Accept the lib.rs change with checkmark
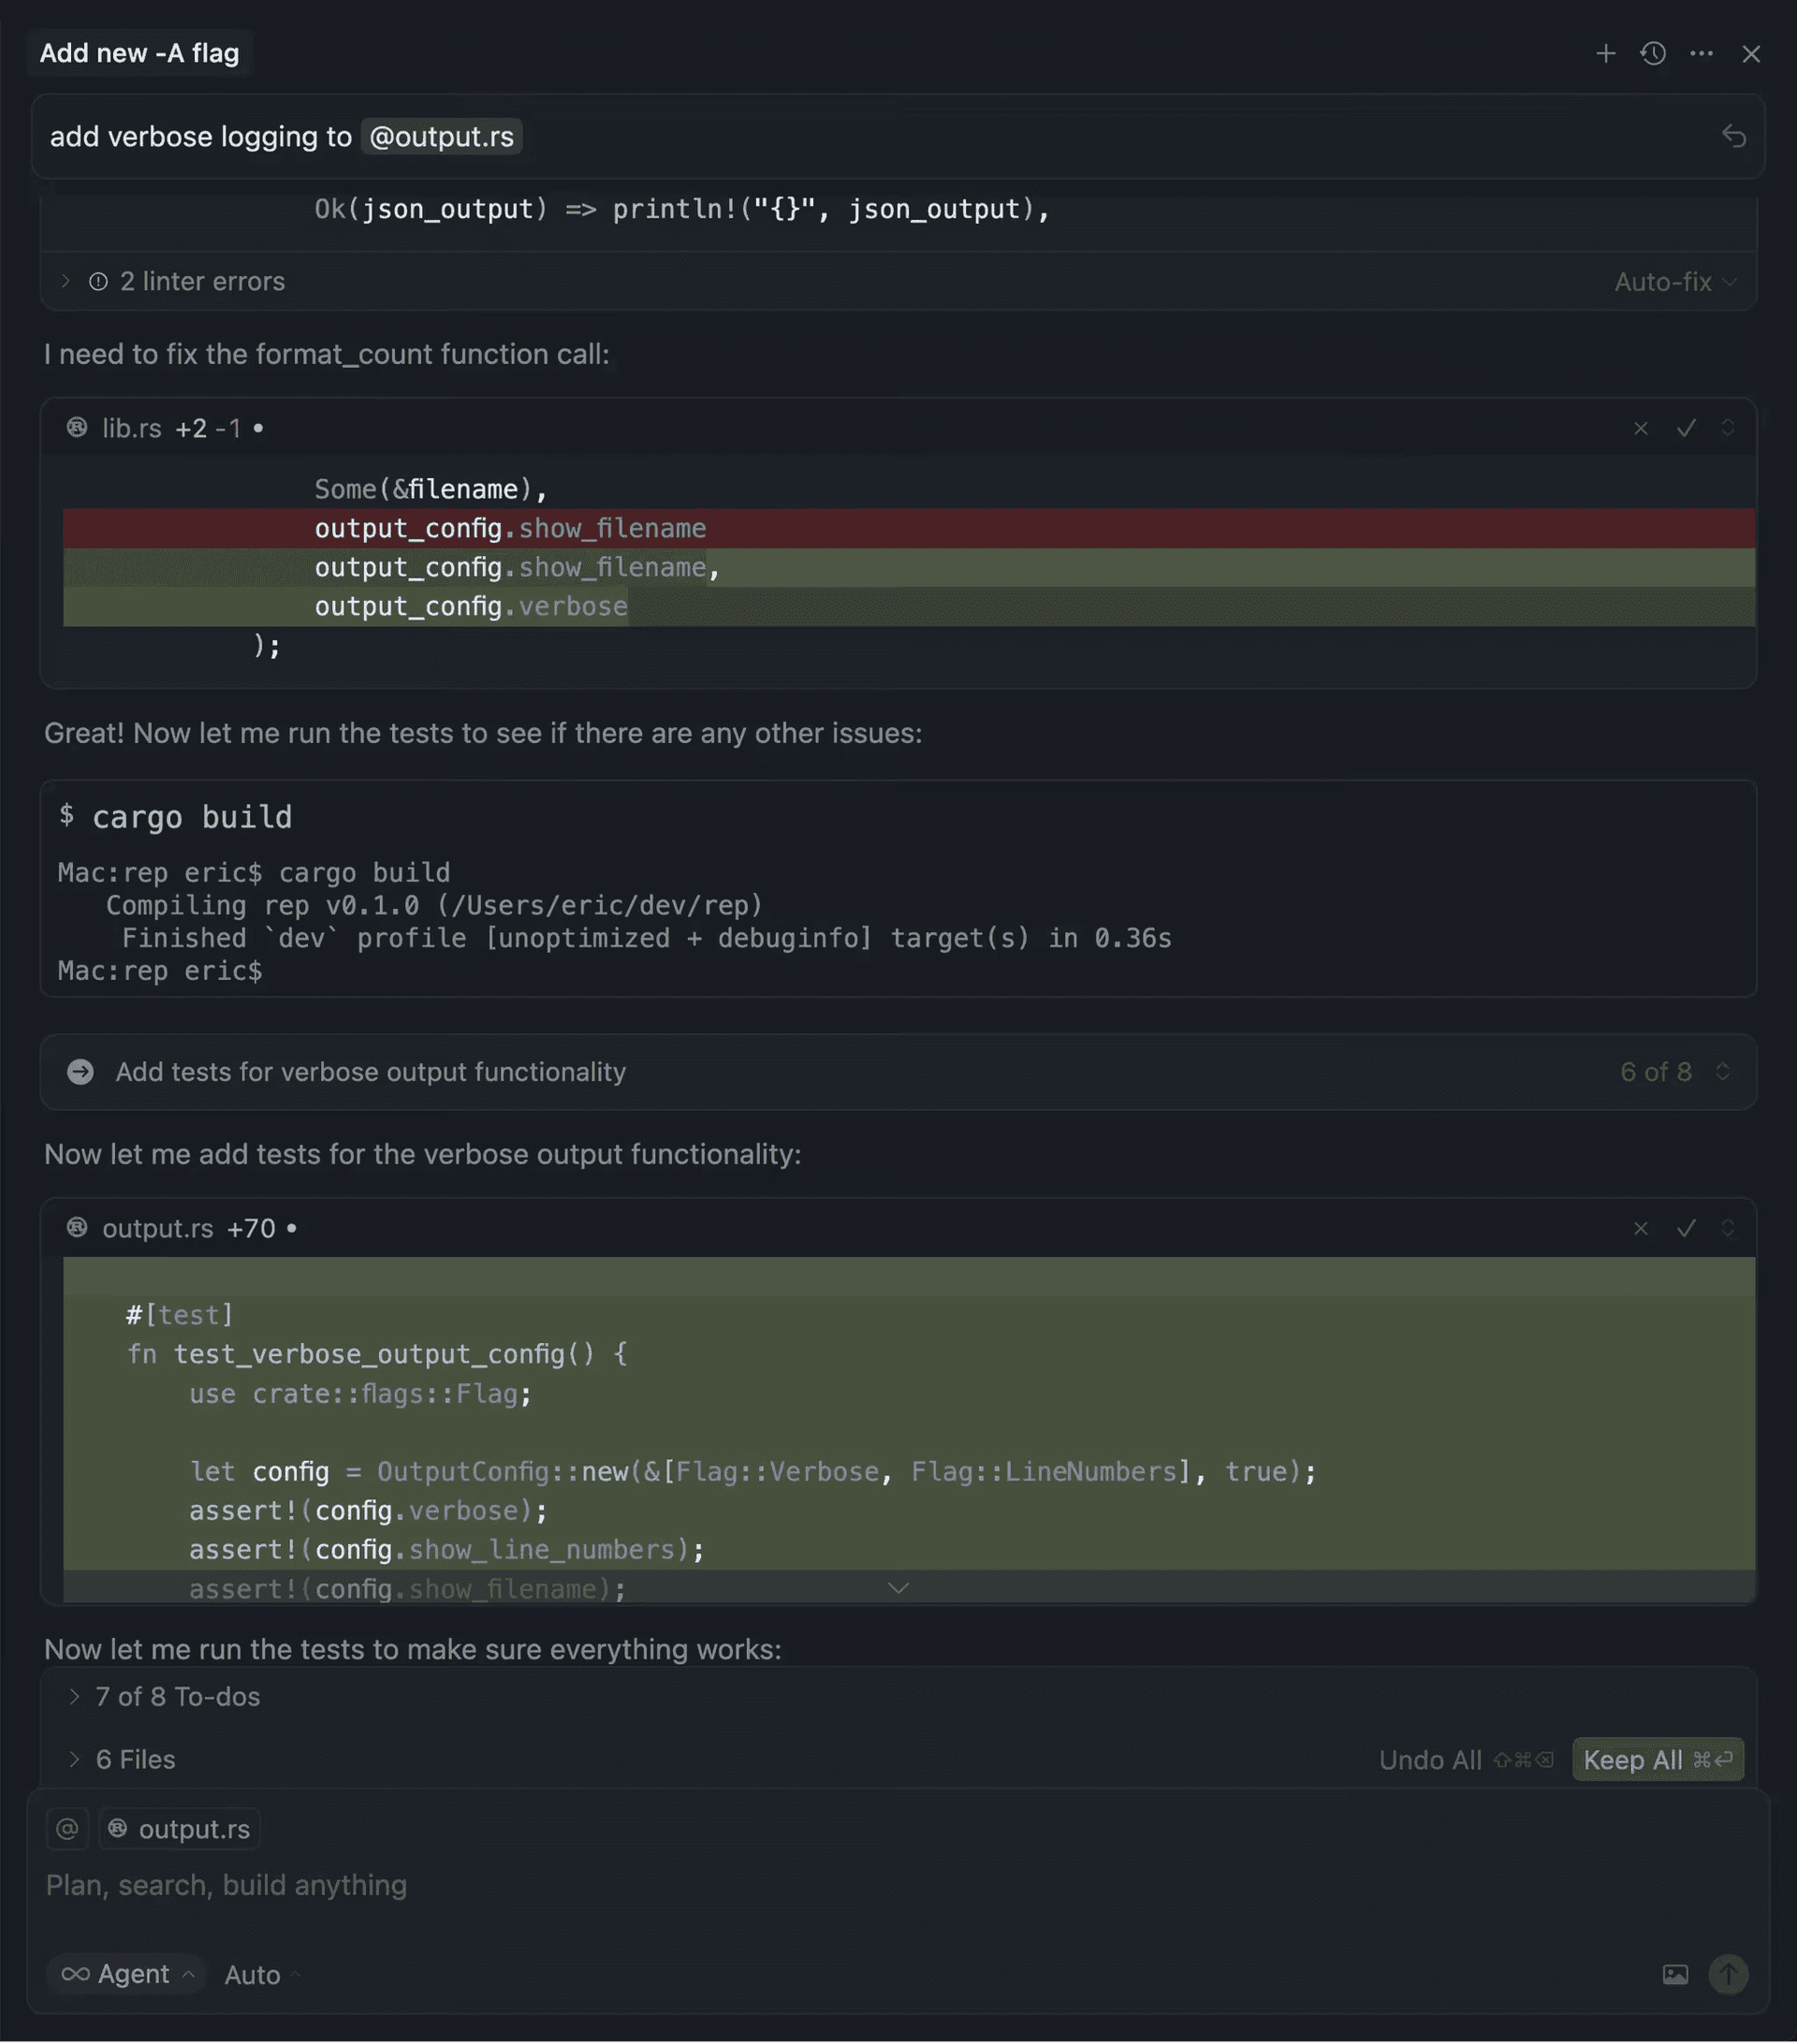 point(1686,429)
